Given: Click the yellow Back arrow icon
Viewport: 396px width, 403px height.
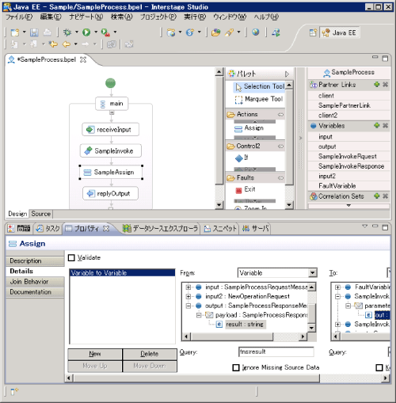Looking at the screenshot, I should pos(66,44).
